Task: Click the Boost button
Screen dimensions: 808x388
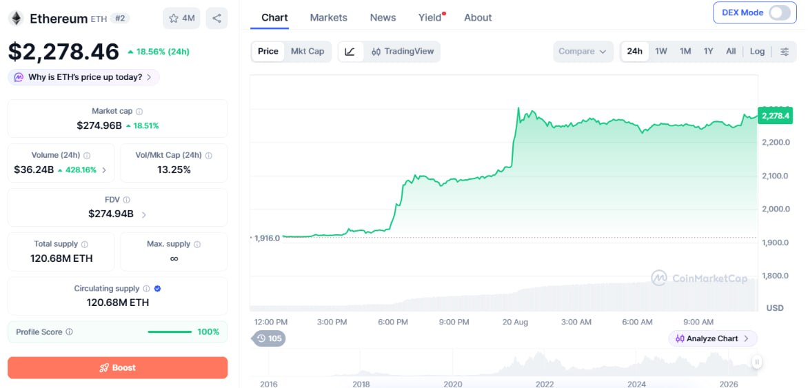Action: (117, 368)
